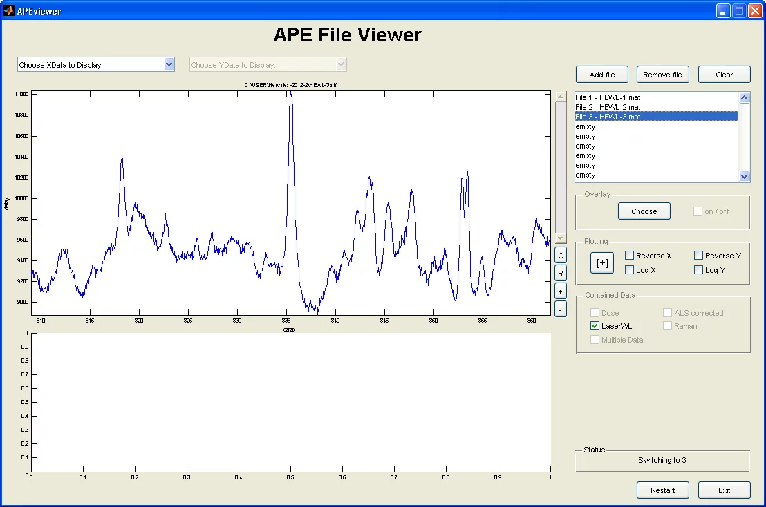766x507 pixels.
Task: Click the R button beside the plot
Action: [561, 274]
